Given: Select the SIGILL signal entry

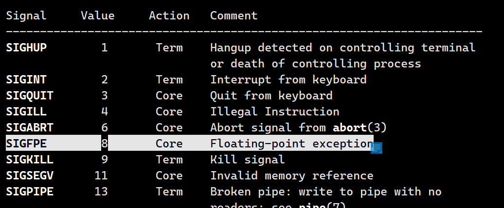Looking at the screenshot, I should [x=26, y=112].
